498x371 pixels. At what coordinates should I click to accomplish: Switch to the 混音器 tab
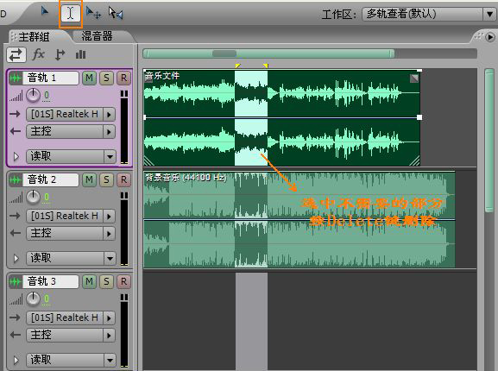coord(98,36)
